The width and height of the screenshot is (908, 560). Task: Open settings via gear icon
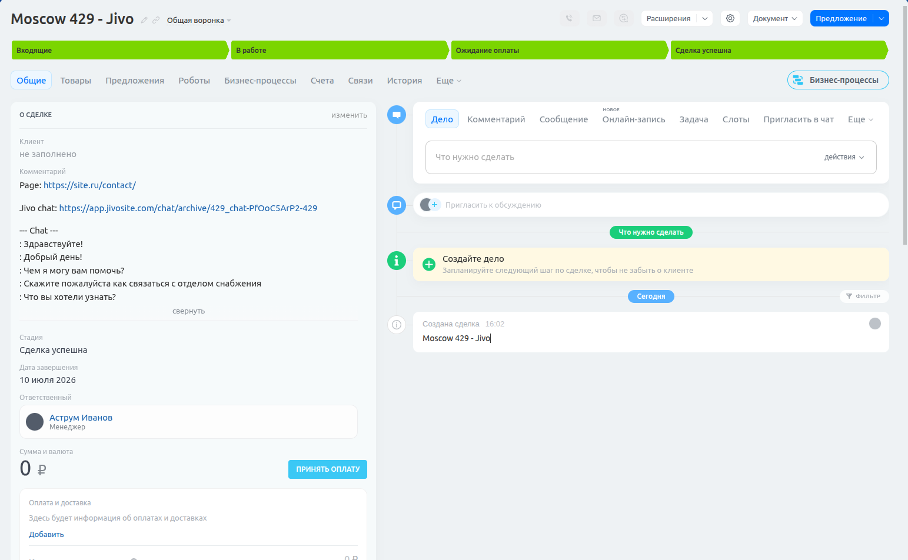[730, 18]
